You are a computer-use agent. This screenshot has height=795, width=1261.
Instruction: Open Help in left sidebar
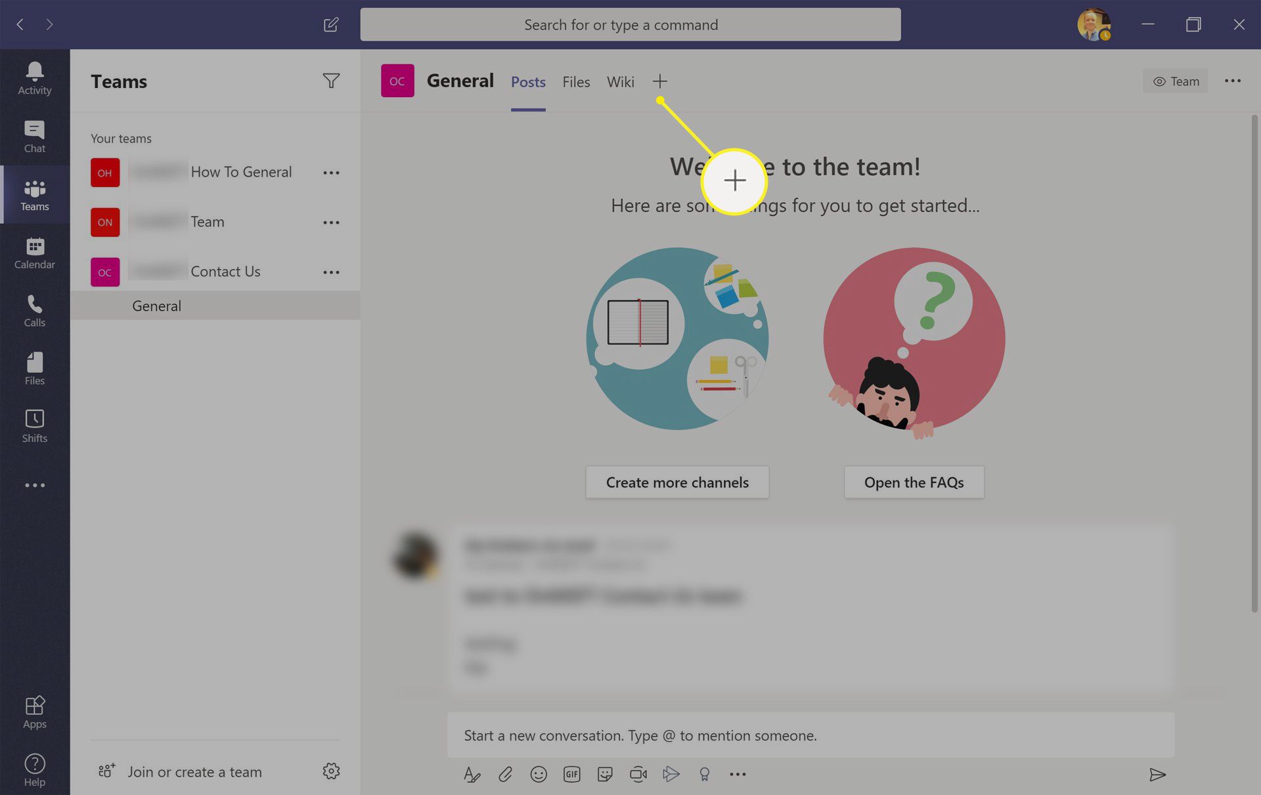tap(35, 769)
